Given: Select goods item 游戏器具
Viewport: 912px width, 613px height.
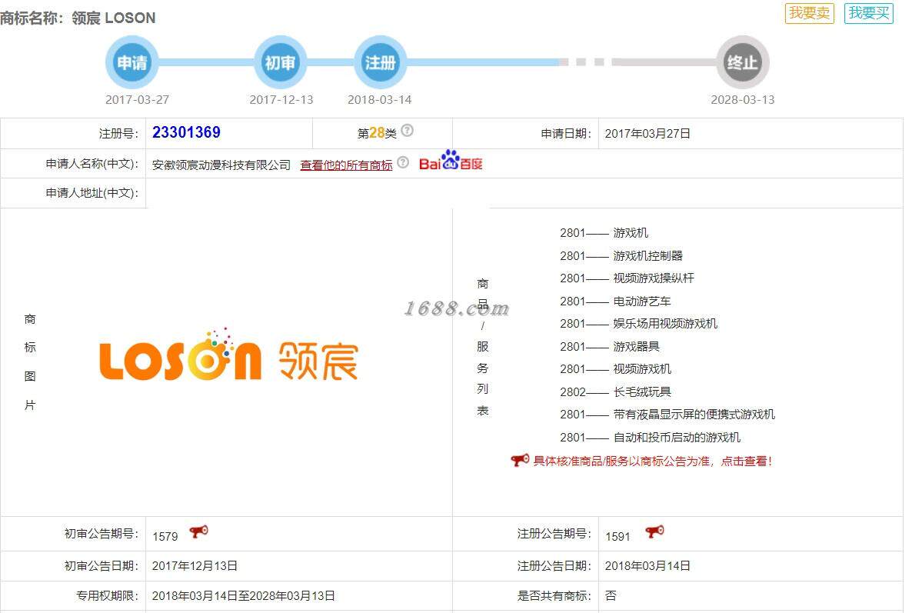Looking at the screenshot, I should click(x=636, y=347).
